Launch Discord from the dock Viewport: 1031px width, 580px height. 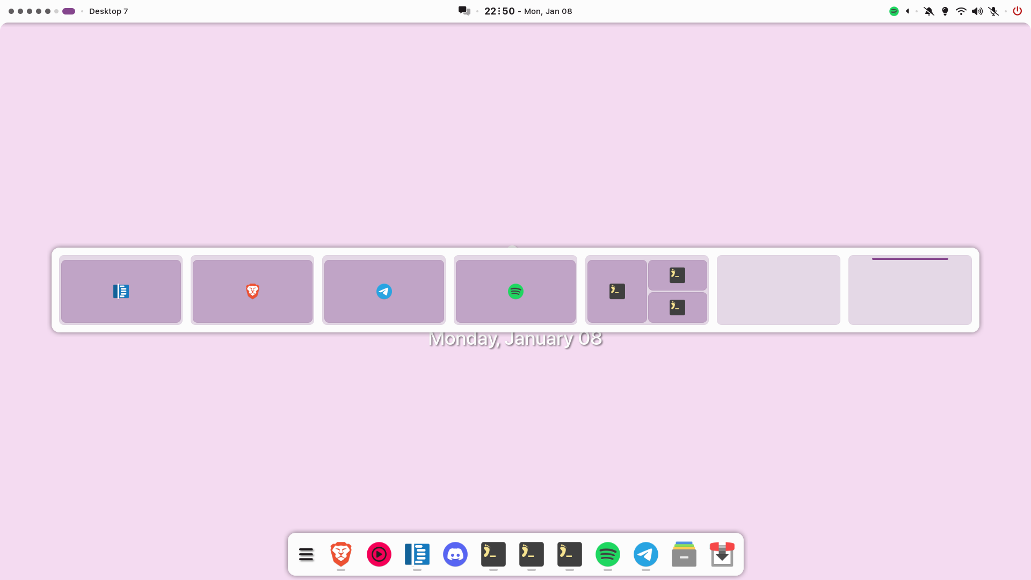pyautogui.click(x=455, y=554)
